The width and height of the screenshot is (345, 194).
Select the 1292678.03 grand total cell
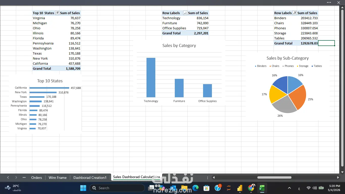pos(308,43)
